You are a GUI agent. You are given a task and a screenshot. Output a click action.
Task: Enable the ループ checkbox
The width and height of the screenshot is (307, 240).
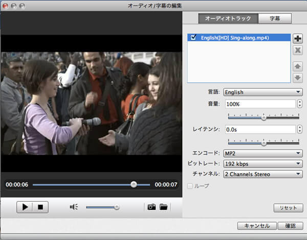(x=190, y=186)
